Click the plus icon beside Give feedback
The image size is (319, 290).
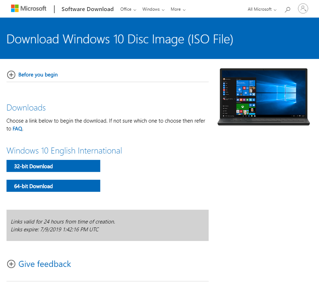click(11, 264)
